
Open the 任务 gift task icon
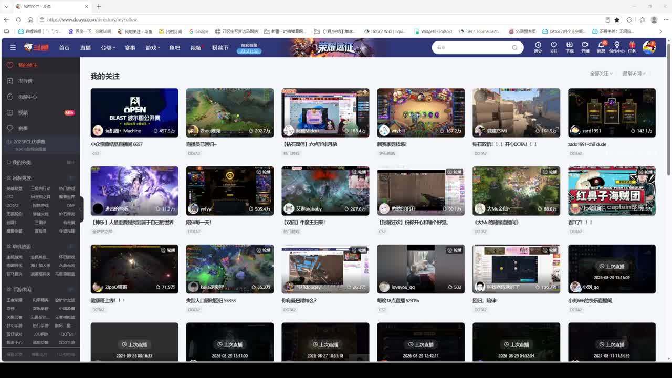(x=632, y=47)
